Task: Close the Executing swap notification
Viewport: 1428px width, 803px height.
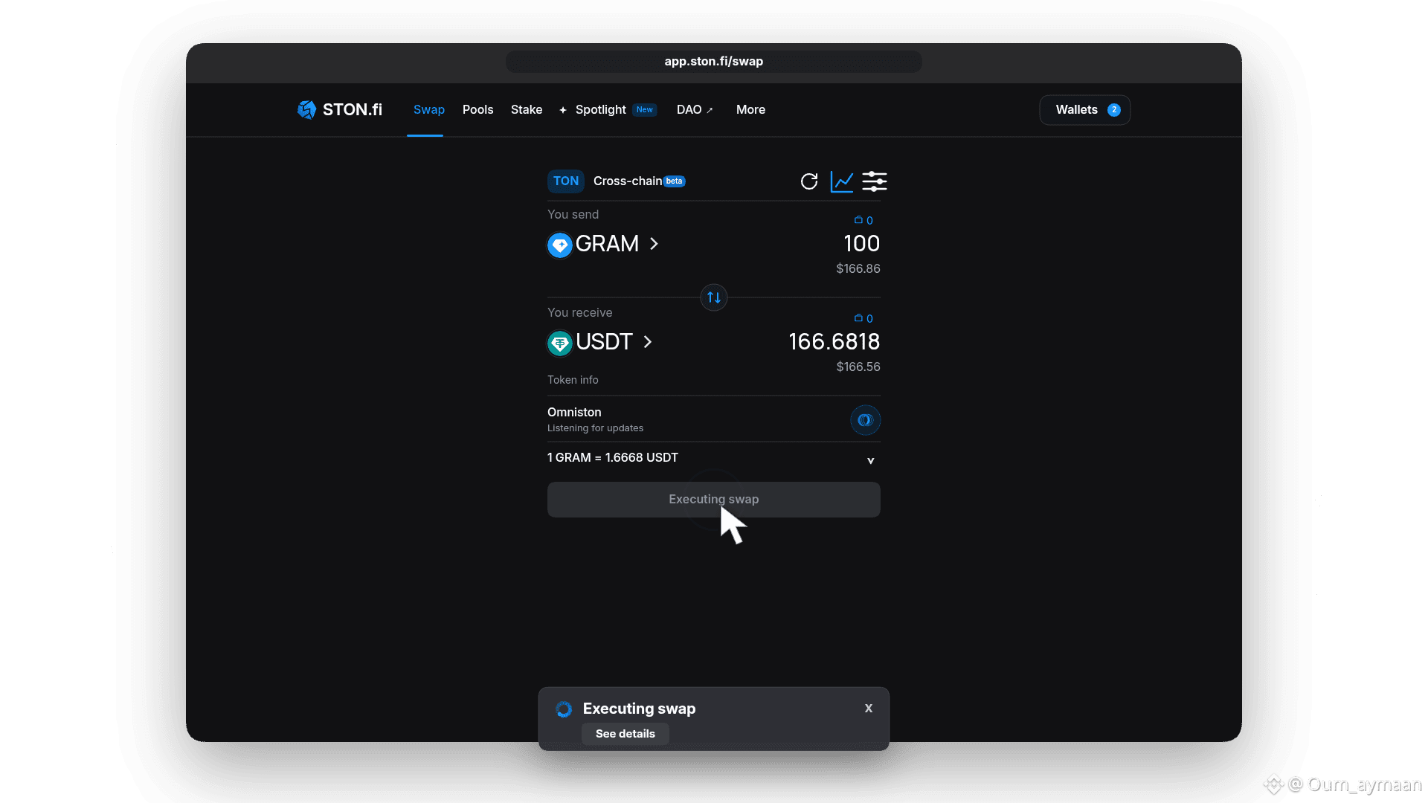Action: coord(869,709)
